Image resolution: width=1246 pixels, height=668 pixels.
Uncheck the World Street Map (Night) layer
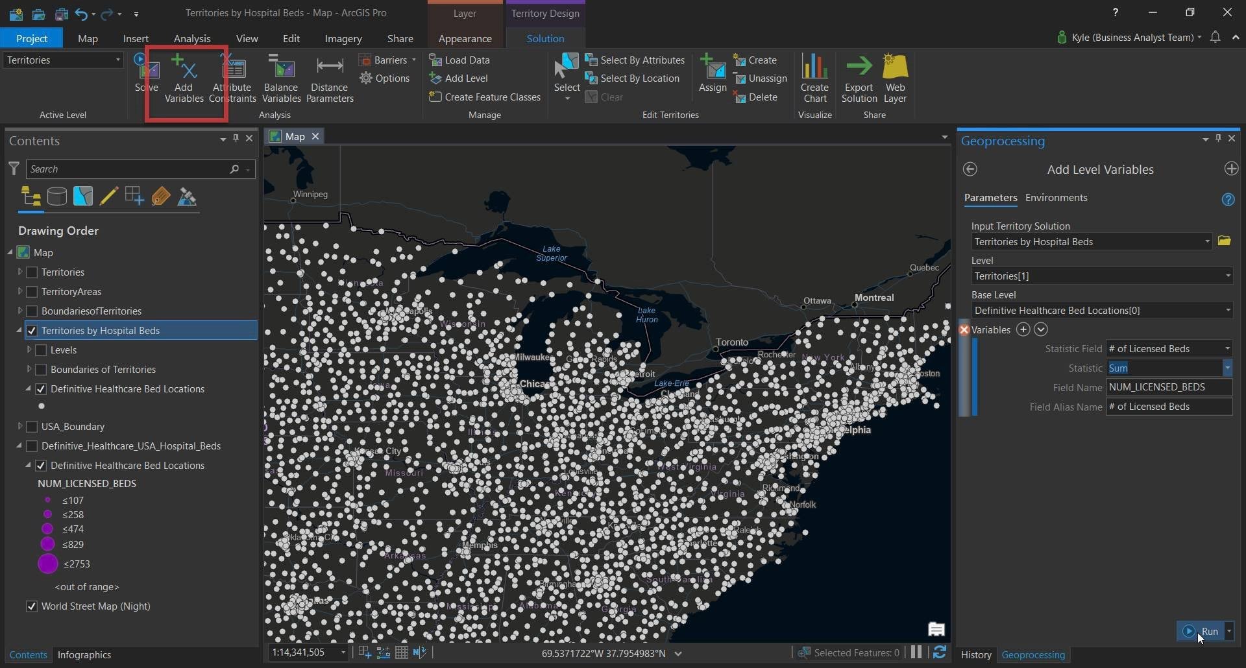point(32,606)
